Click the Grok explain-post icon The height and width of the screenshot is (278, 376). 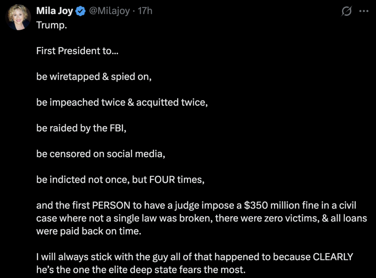[x=346, y=12]
